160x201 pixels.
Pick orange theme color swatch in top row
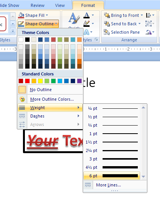(80, 39)
